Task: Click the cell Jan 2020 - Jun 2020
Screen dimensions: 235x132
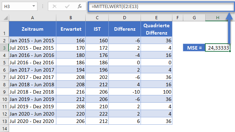Action: (x=33, y=114)
